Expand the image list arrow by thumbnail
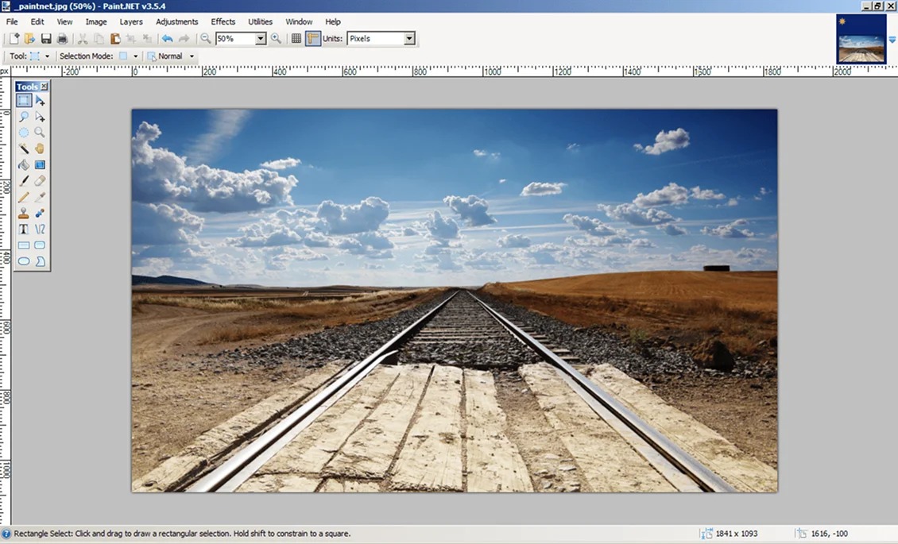The width and height of the screenshot is (898, 544). click(x=892, y=40)
